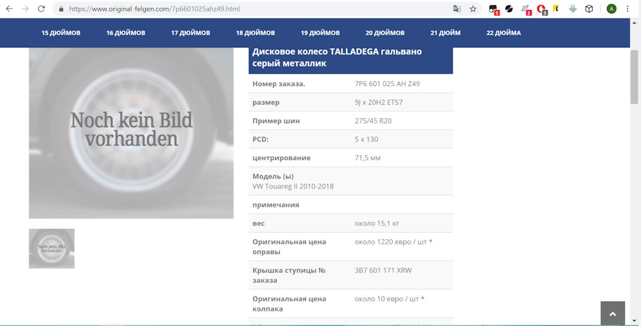
Task: Click the Оригинальная цена колпака label
Action: coord(289,304)
